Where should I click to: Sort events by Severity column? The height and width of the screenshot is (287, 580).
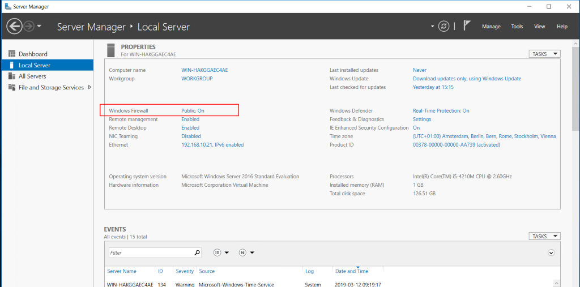(185, 271)
